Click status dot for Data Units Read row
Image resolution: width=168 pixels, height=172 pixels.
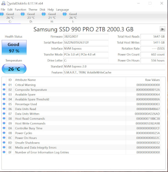point(4,109)
